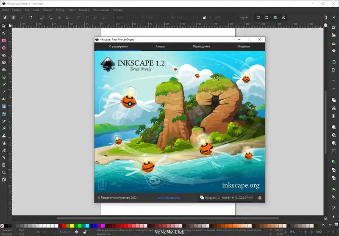Viewport: 339px width, 236px height.
Task: Click zoom out minus button in status bar
Action: pyautogui.click(x=300, y=232)
